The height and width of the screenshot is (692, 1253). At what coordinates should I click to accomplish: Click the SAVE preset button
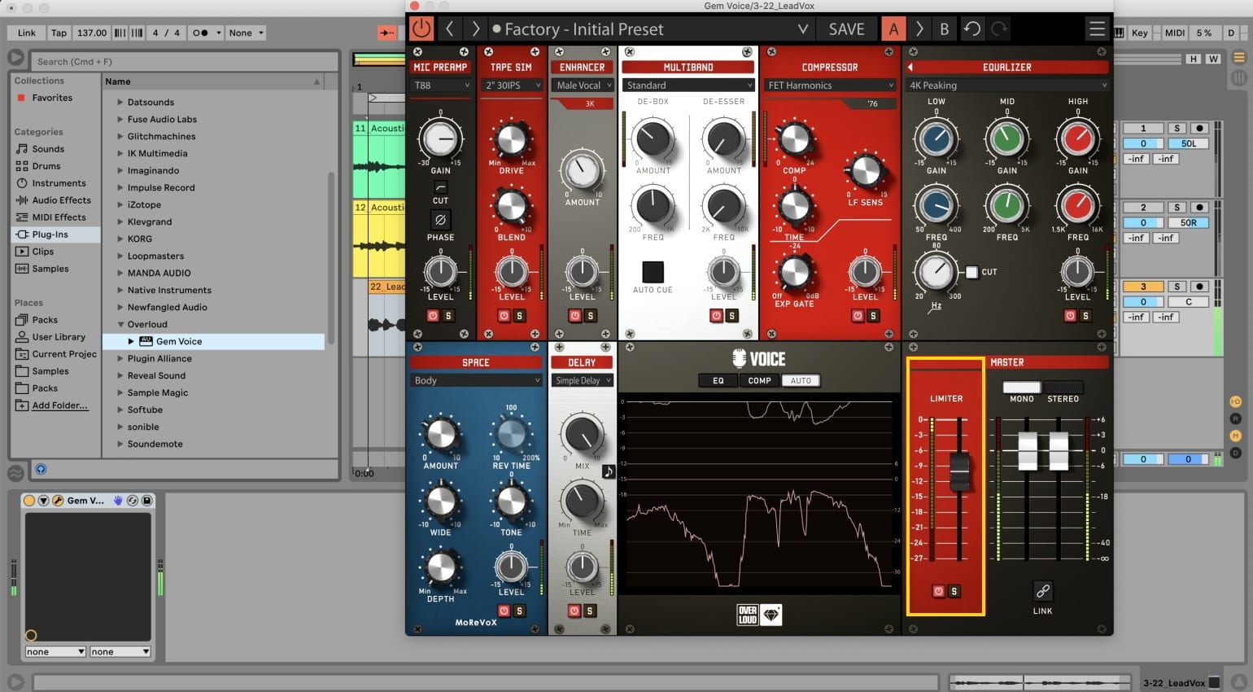[x=846, y=29]
